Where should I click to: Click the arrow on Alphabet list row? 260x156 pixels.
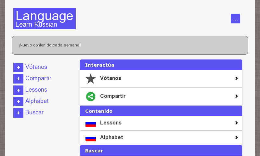(237, 137)
